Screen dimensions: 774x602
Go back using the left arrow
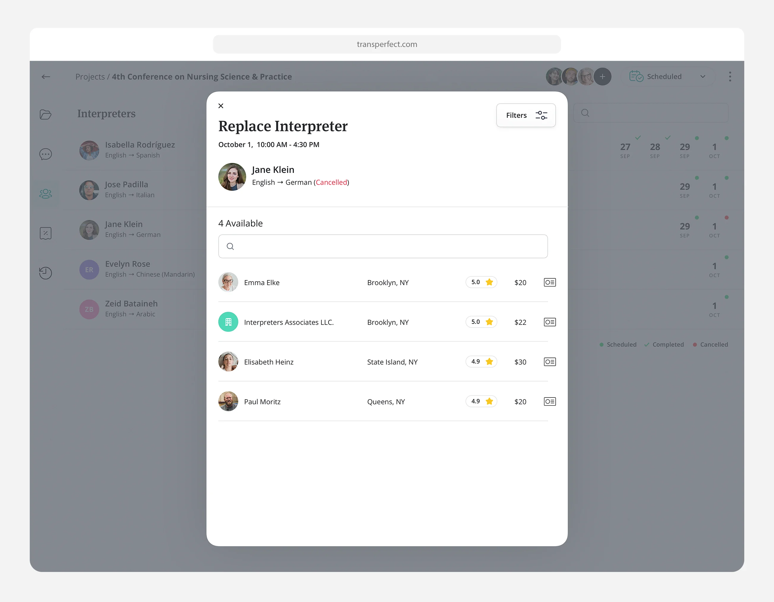click(x=46, y=77)
